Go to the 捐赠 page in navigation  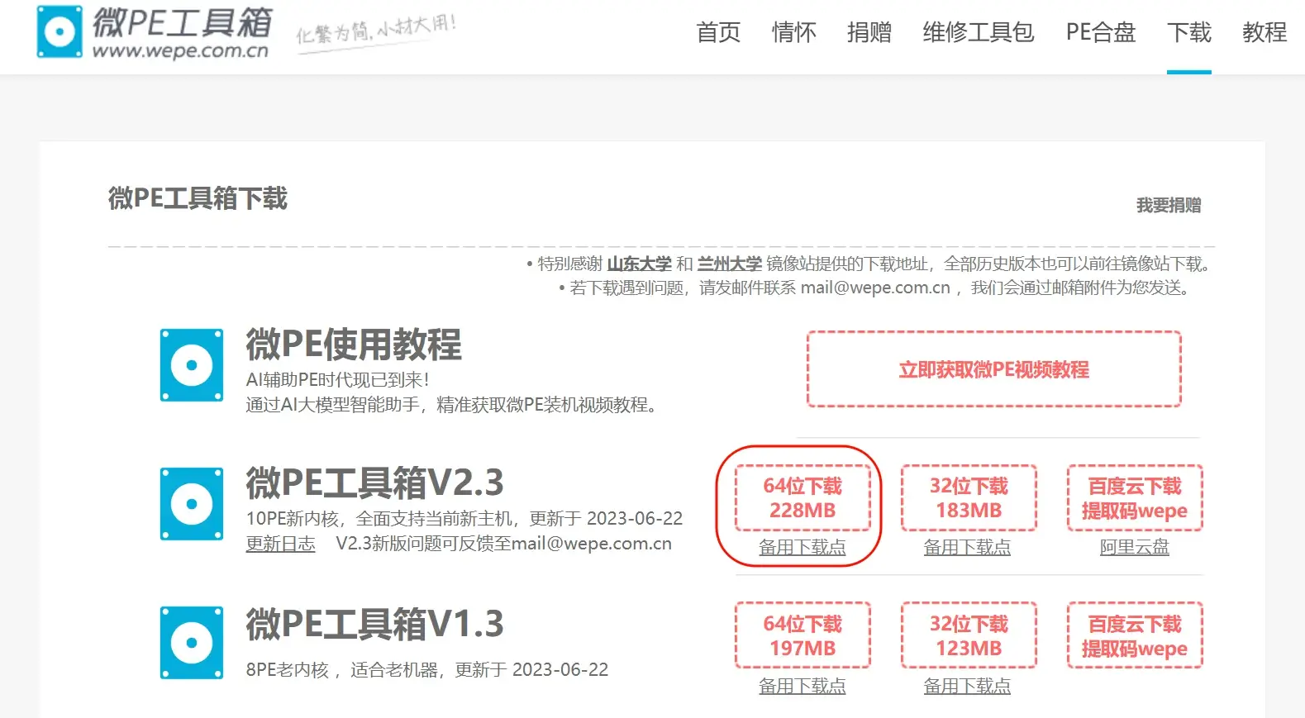point(869,32)
